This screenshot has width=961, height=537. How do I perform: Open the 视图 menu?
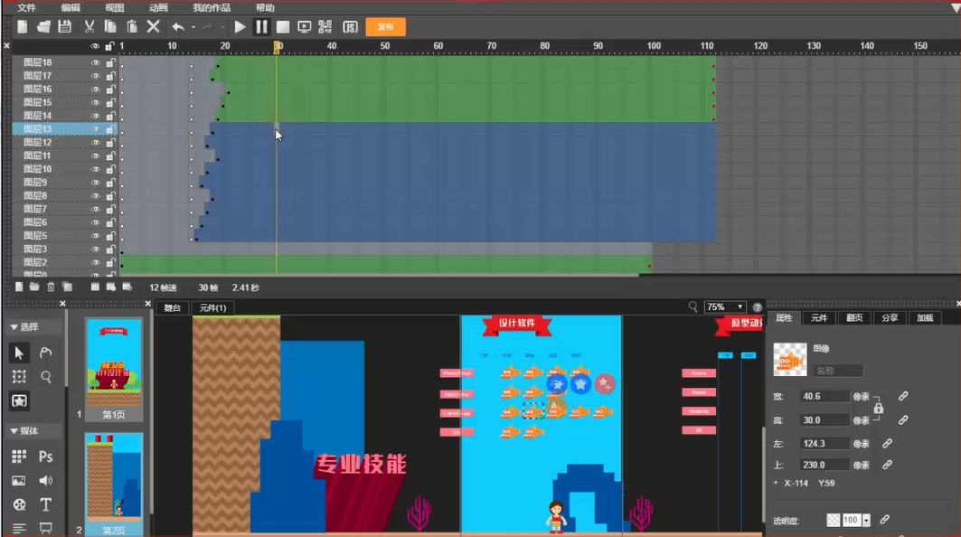coord(115,8)
